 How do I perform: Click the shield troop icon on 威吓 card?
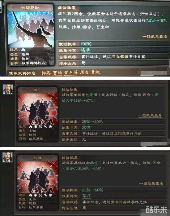pos(36,127)
